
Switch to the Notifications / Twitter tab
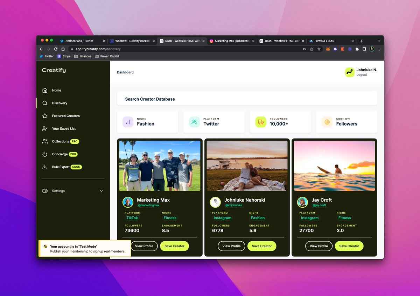pos(82,41)
